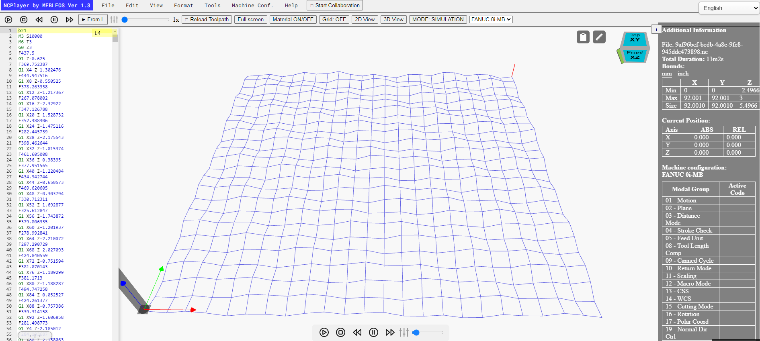This screenshot has width=760, height=341.
Task: Toggle Material ON/OFF
Action: (x=293, y=19)
